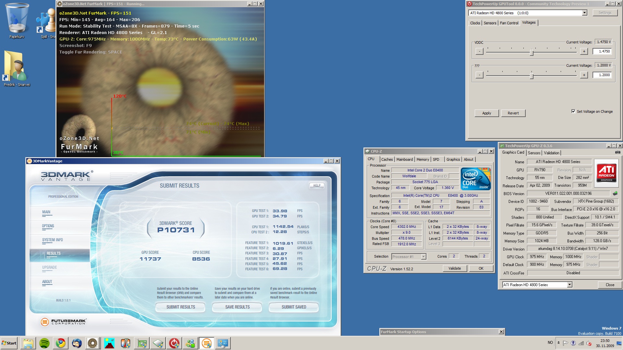The width and height of the screenshot is (623, 350).
Task: Switch to GPUTool Sensors tab
Action: point(490,23)
